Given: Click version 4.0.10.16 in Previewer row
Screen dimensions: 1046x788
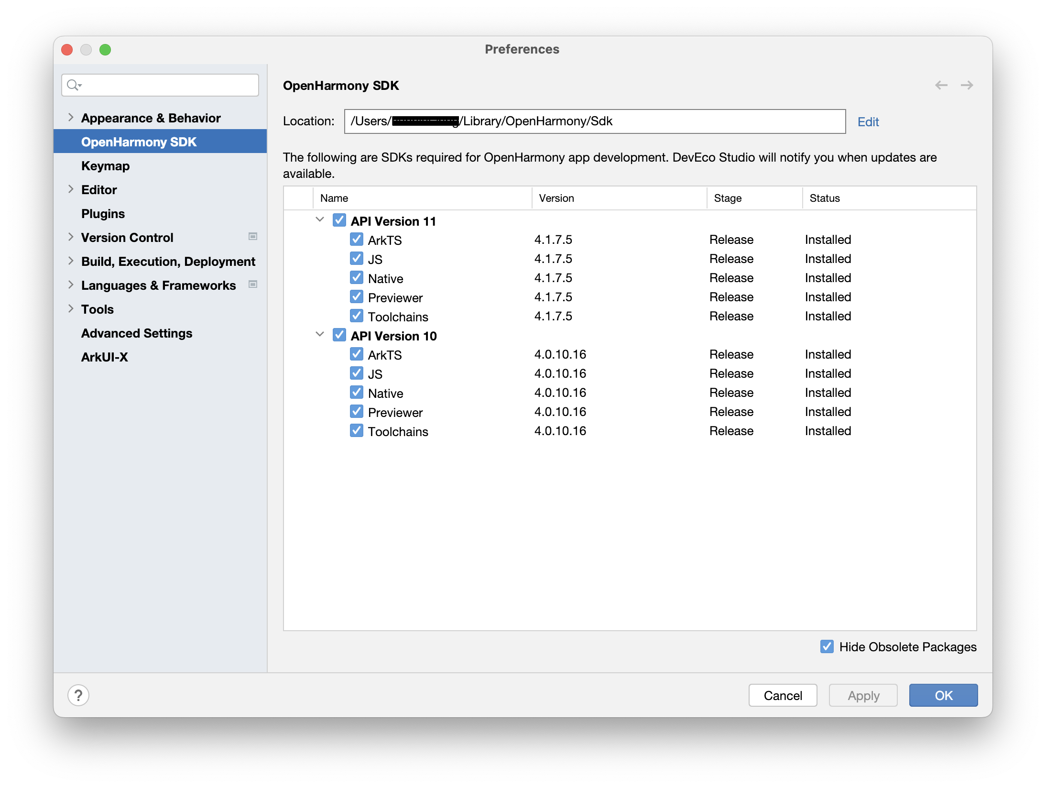Looking at the screenshot, I should tap(560, 412).
